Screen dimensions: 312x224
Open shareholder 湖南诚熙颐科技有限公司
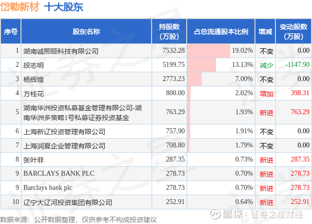coord(68,51)
